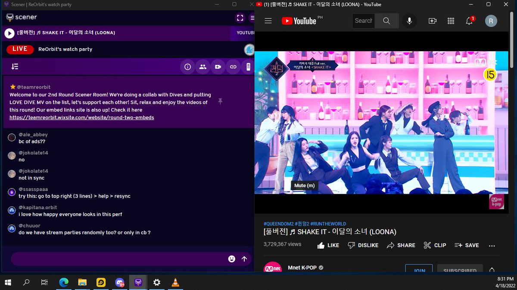This screenshot has width=517, height=290.
Task: Click the @teamreorbit username
Action: pos(34,87)
